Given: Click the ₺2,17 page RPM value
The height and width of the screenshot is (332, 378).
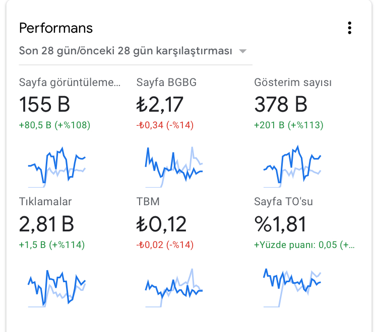Looking at the screenshot, I should pyautogui.click(x=160, y=105).
